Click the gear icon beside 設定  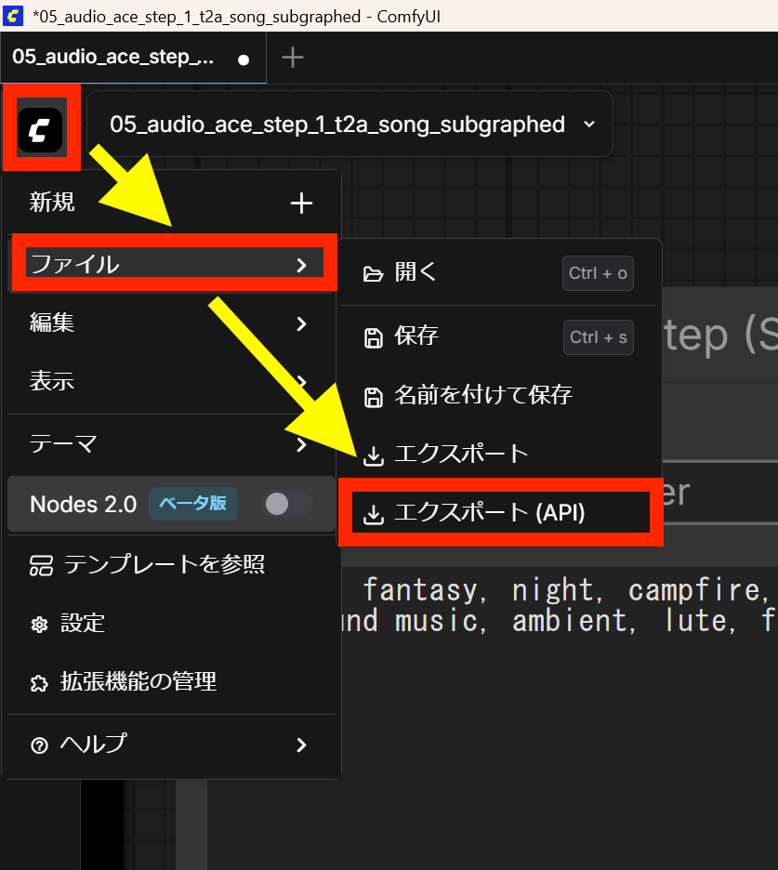pyautogui.click(x=39, y=625)
